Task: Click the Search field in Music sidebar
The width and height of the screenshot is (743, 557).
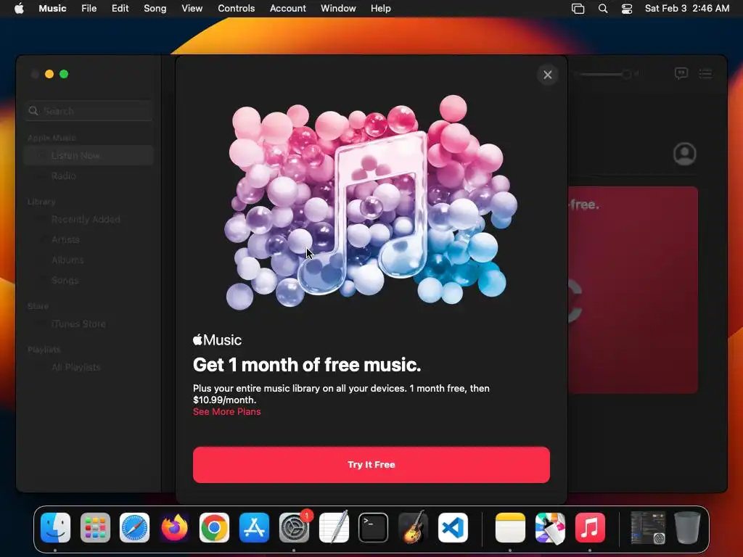Action: tap(89, 111)
